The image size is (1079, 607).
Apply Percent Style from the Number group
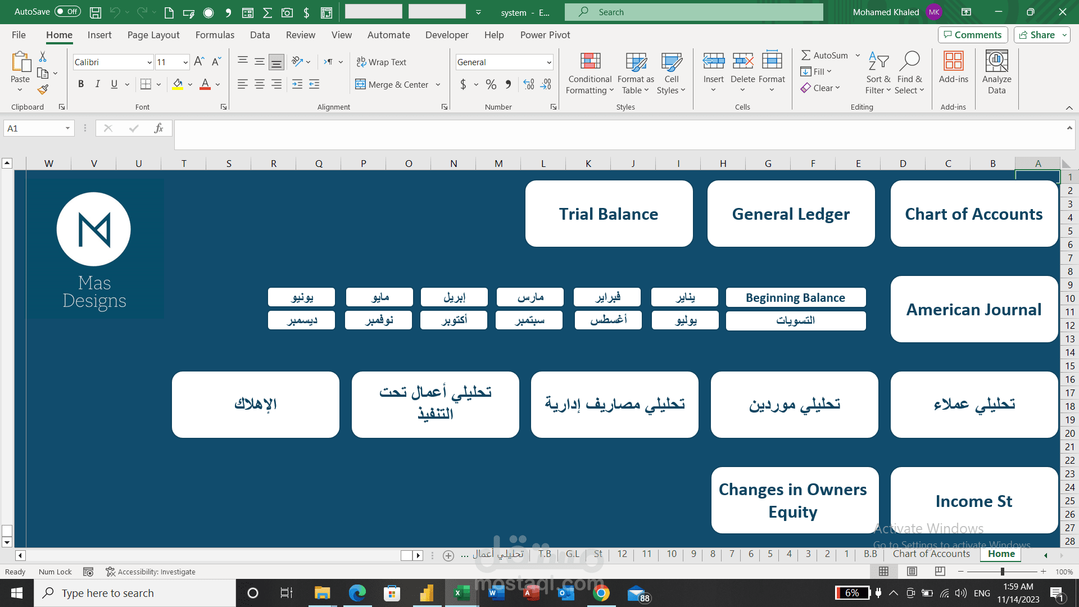click(491, 84)
